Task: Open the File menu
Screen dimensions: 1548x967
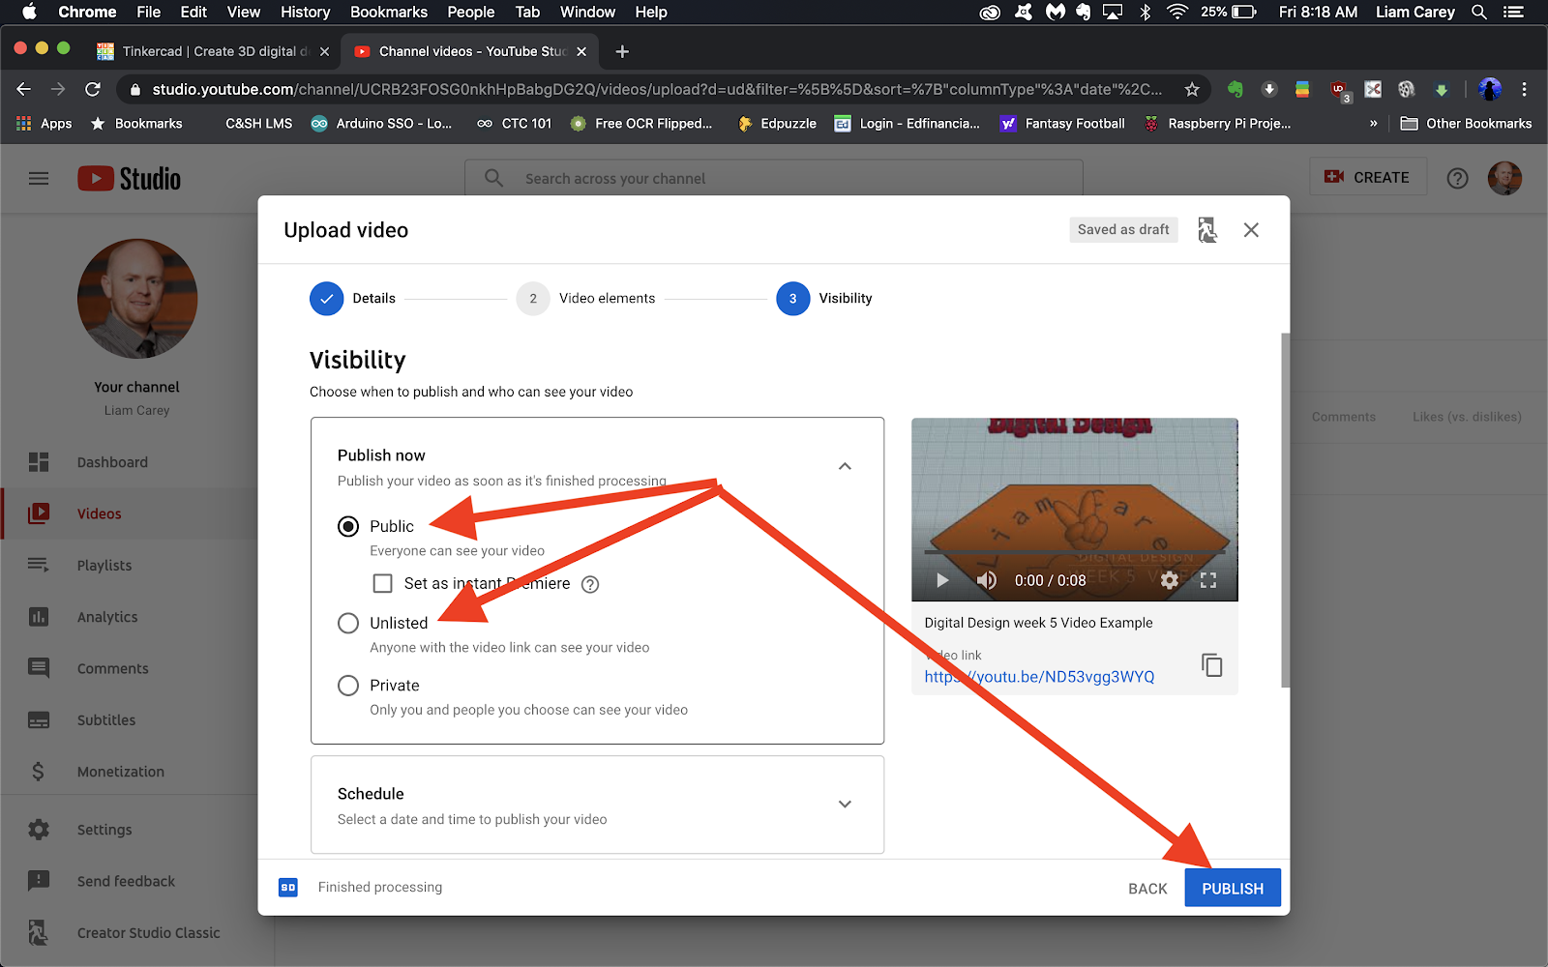Action: [149, 12]
